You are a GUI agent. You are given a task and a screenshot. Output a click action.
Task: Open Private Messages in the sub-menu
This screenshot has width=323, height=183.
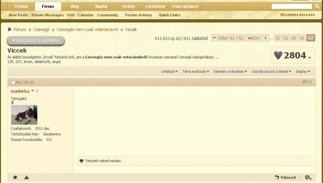(x=47, y=15)
